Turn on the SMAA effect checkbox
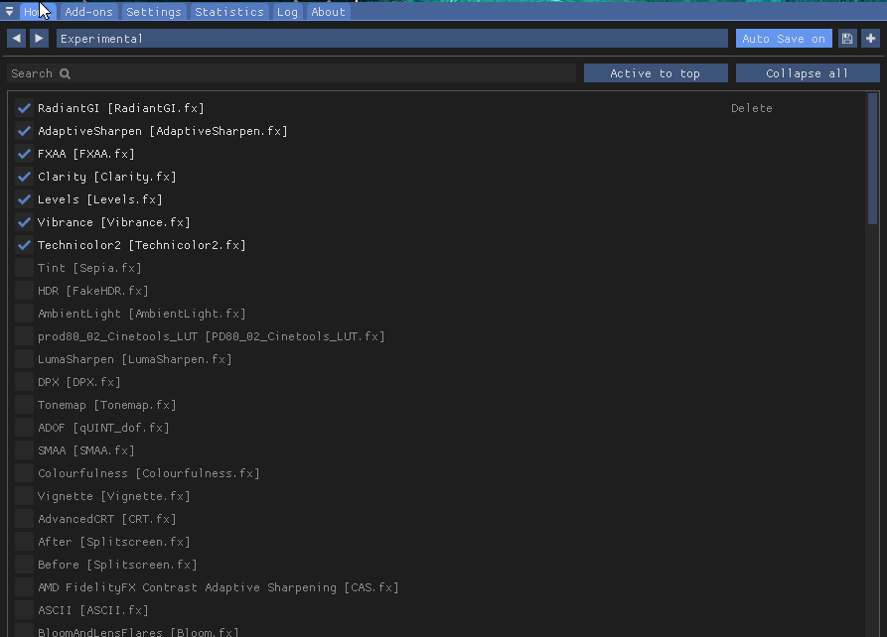This screenshot has width=887, height=637. point(24,450)
